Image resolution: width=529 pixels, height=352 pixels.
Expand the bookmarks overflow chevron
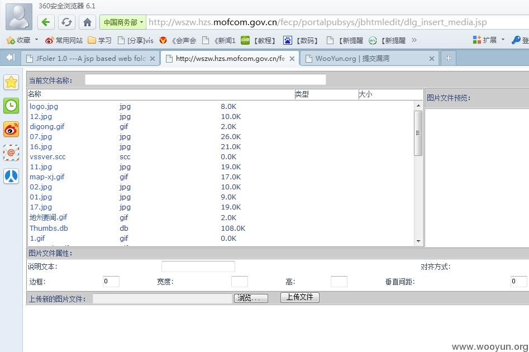click(x=414, y=40)
